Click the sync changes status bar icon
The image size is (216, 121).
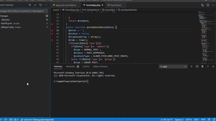click(6, 120)
